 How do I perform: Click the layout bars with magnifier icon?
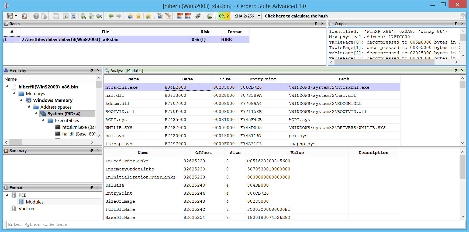[188, 16]
